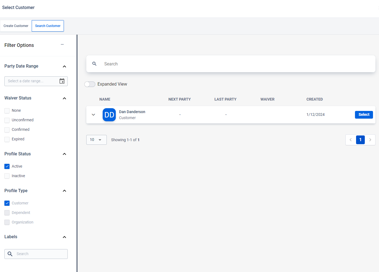The image size is (379, 272).
Task: Click the Dan Danderson DD avatar
Action: pyautogui.click(x=109, y=115)
